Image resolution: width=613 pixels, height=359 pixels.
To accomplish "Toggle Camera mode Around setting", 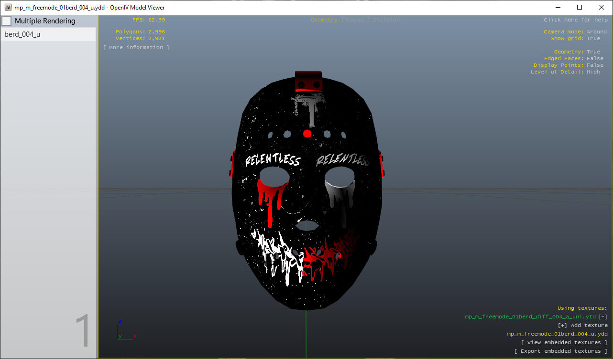I will [596, 32].
